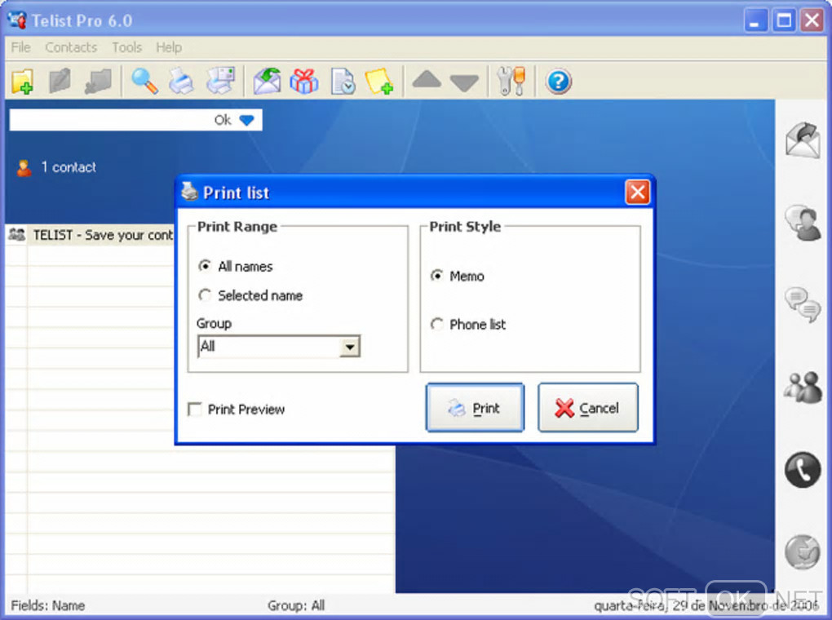The image size is (832, 620).
Task: Click the sidebar group of people icon
Action: (x=803, y=387)
